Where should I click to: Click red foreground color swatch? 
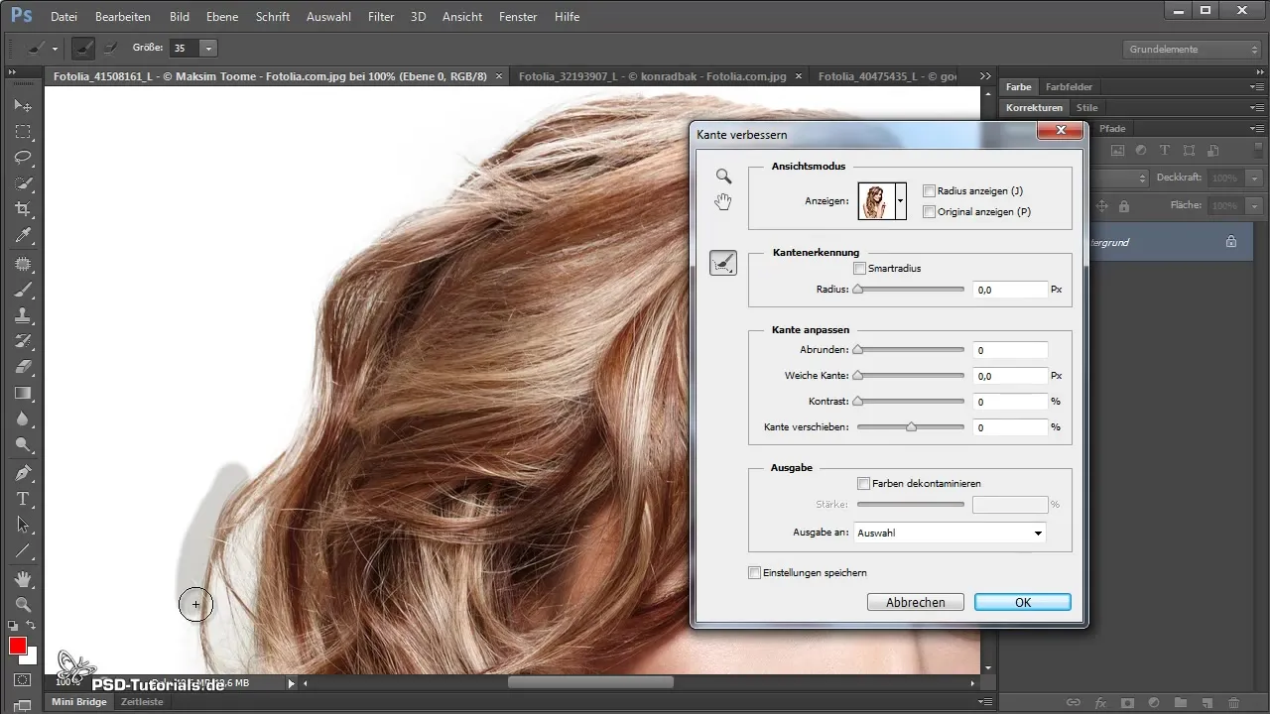(17, 646)
